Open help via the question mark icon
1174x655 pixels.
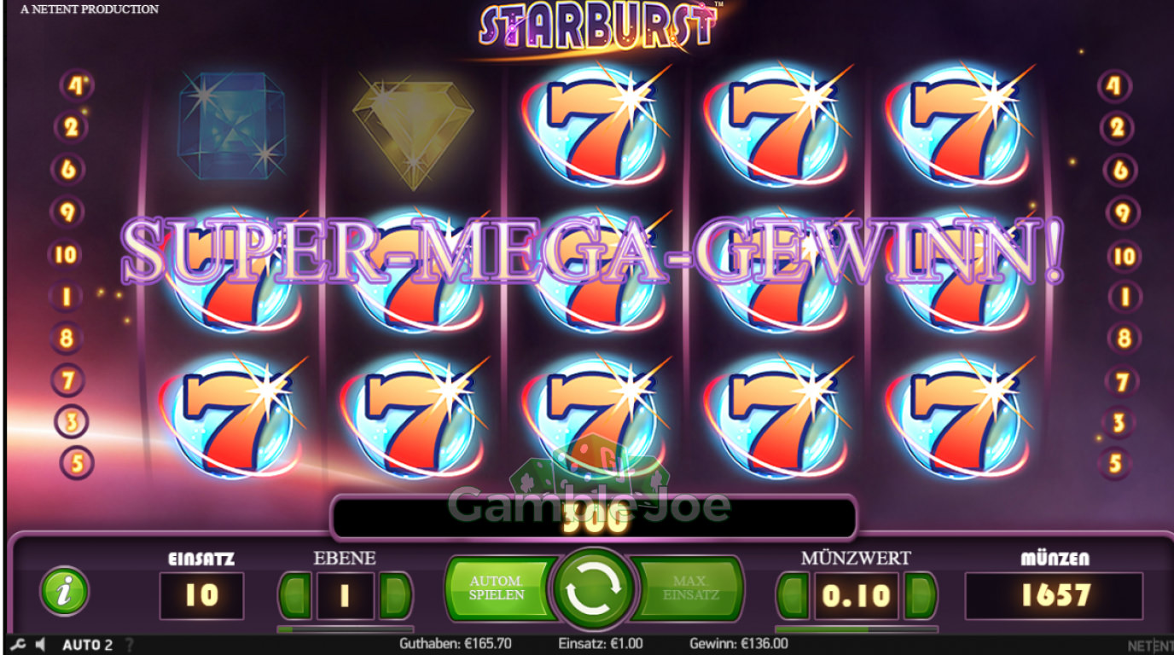pyautogui.click(x=130, y=645)
